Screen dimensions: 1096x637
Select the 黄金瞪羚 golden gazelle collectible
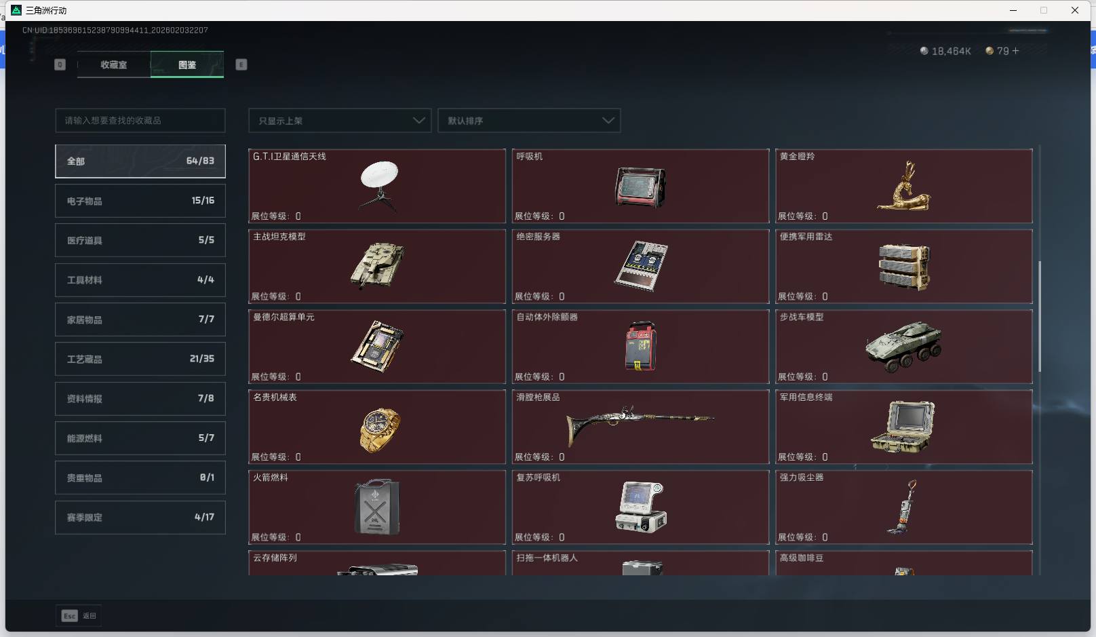903,186
